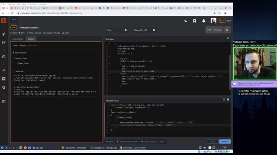The width and height of the screenshot is (277, 155).
Task: Click the browser address bar
Action: pos(113,13)
